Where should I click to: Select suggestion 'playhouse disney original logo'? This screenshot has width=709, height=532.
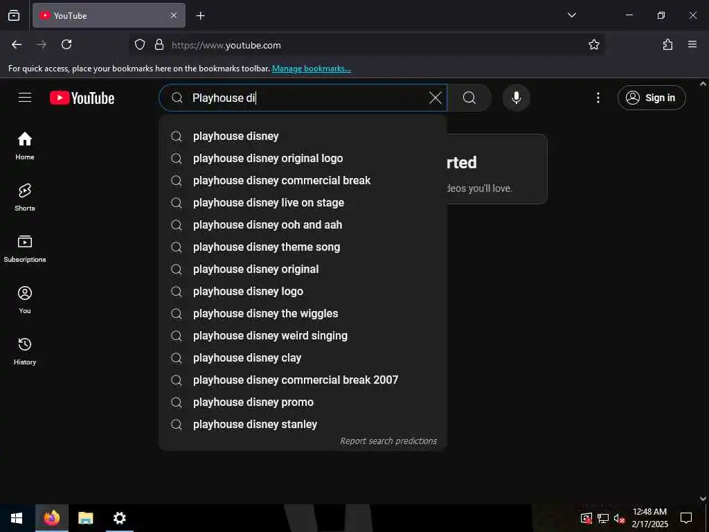(303, 159)
